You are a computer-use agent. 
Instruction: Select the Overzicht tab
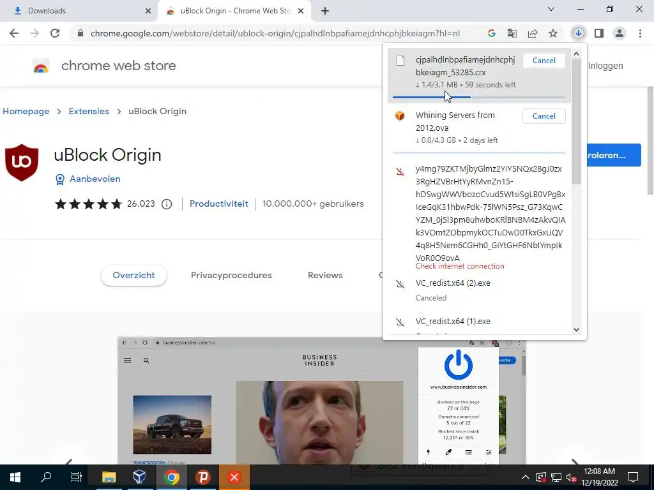133,276
